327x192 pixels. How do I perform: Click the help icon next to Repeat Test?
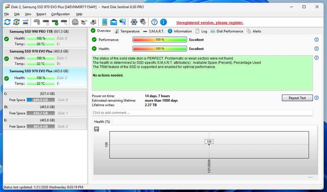click(x=316, y=98)
